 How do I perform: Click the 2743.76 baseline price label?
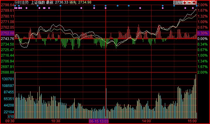click(x=7, y=39)
